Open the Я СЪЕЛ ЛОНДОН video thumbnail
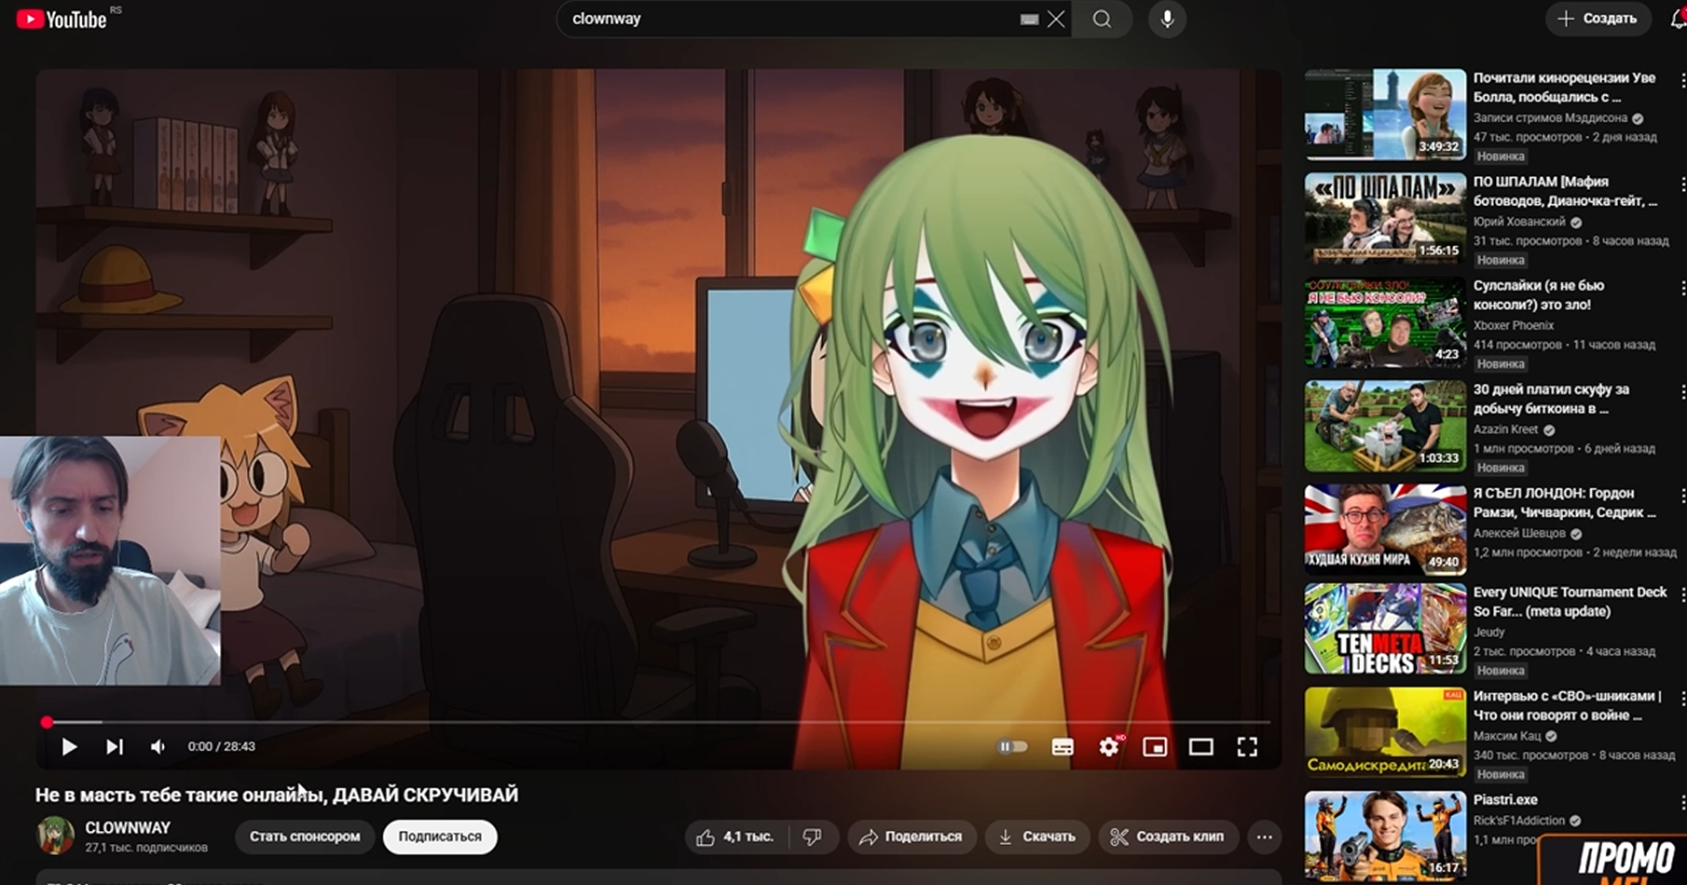Viewport: 1687px width, 885px height. 1385,529
